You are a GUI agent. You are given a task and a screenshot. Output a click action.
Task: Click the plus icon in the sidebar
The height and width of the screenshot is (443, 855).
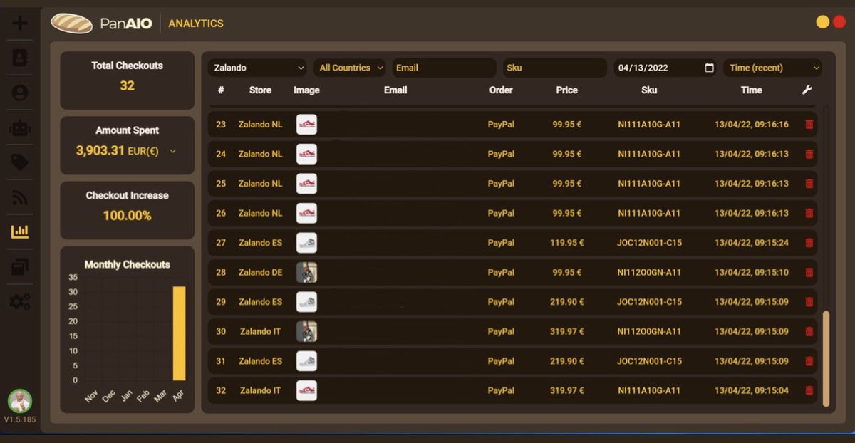pos(20,23)
